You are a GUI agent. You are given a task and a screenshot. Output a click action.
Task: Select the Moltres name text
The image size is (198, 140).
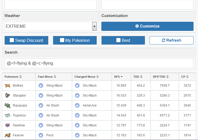click(18, 86)
